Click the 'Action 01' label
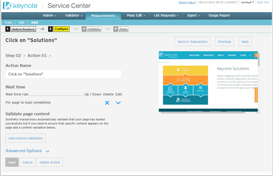The height and width of the screenshot is (176, 273). pyautogui.click(x=37, y=56)
